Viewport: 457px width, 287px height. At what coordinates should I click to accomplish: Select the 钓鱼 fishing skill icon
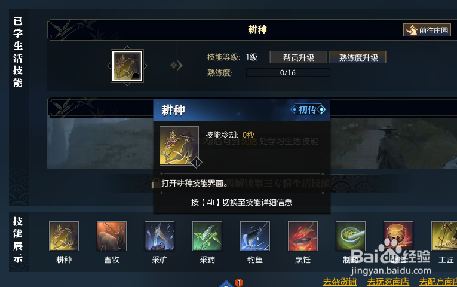[255, 236]
